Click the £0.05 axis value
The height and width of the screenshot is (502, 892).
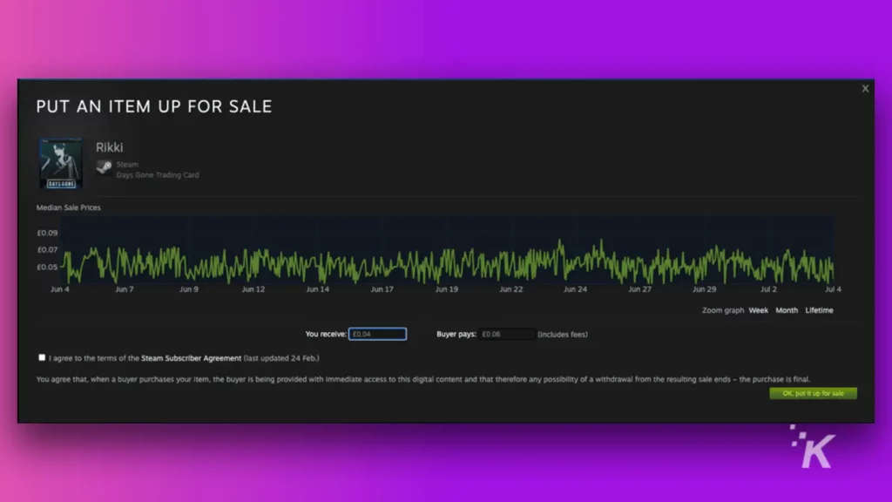tap(47, 267)
